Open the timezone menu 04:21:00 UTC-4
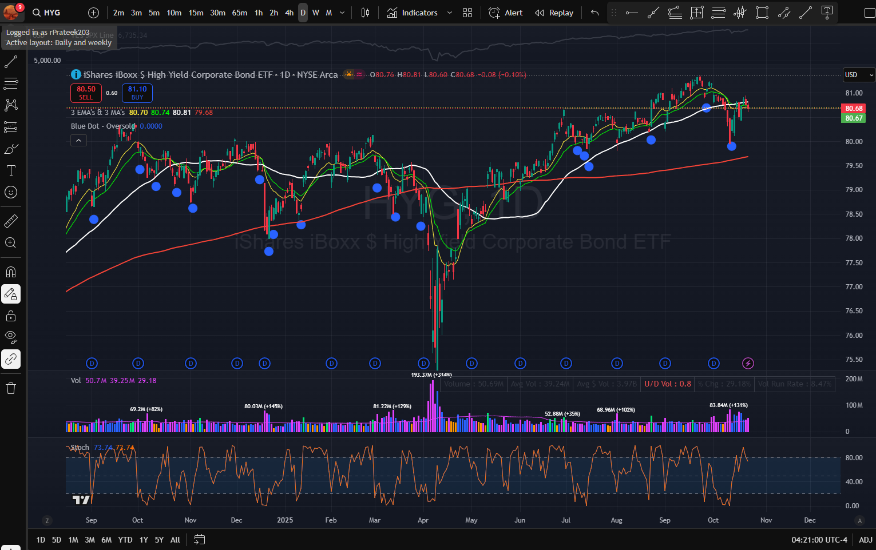Viewport: 876px width, 550px height. (819, 540)
